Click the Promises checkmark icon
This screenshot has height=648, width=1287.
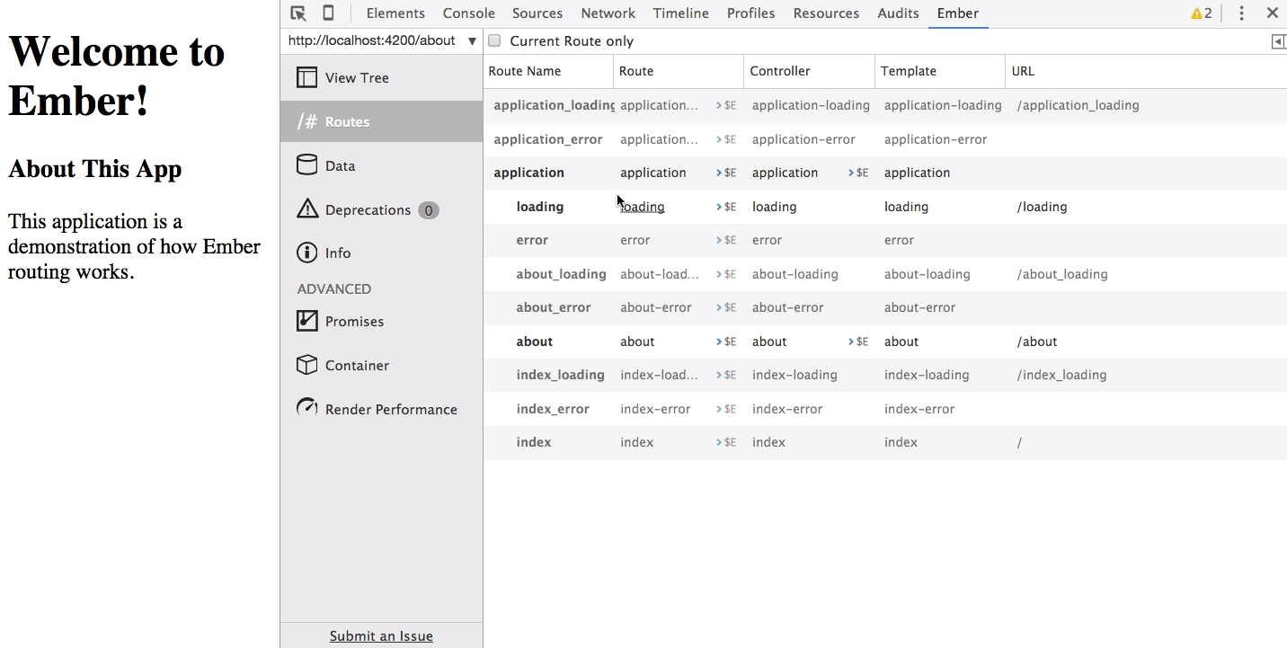click(306, 321)
